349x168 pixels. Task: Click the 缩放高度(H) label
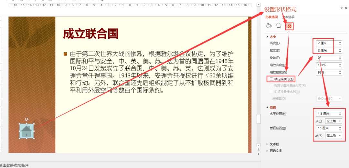tap(278, 65)
